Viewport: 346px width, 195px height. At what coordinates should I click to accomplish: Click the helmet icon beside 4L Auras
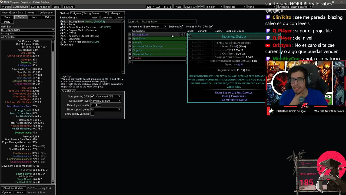[x=62, y=24]
